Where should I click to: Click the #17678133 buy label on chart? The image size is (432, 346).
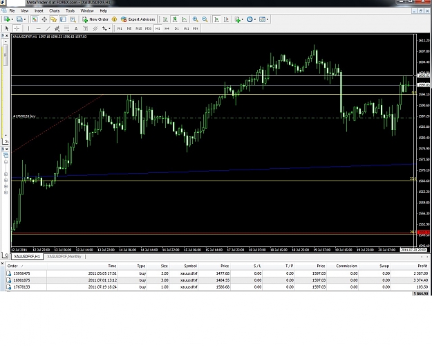24,116
